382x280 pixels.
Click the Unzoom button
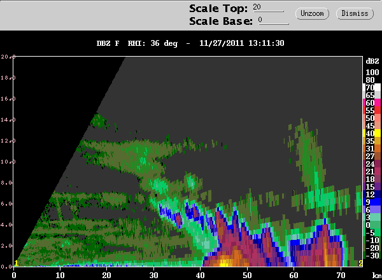pos(312,13)
